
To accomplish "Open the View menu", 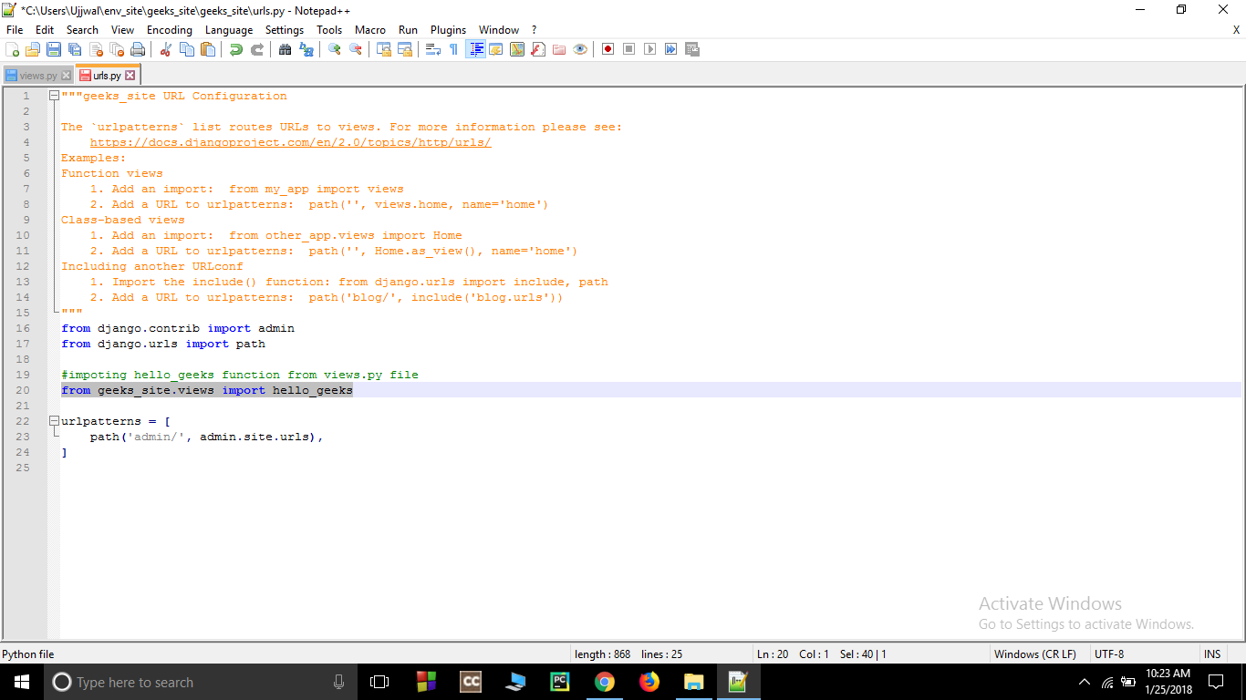I will coord(122,30).
